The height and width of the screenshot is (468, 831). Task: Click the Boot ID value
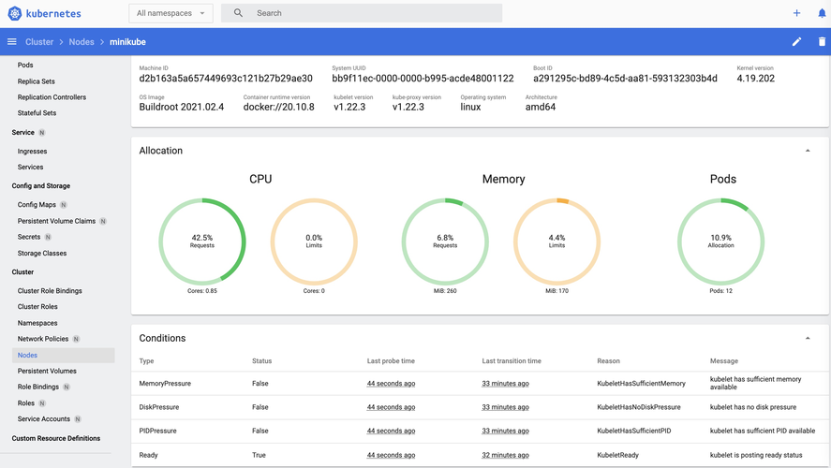(x=625, y=79)
